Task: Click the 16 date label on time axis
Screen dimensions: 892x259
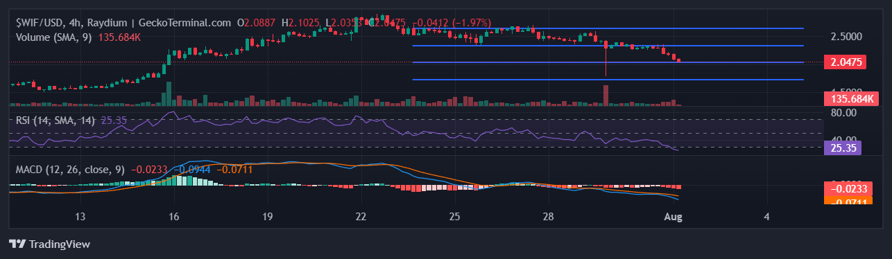Action: pyautogui.click(x=174, y=217)
